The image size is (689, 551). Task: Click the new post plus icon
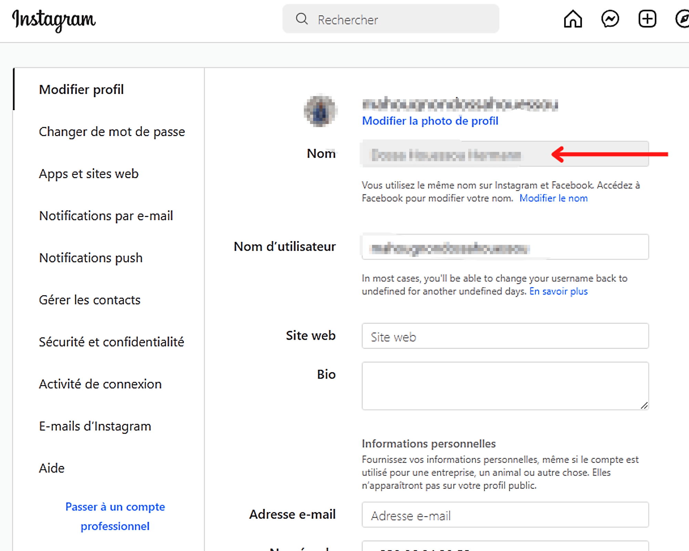(x=647, y=19)
